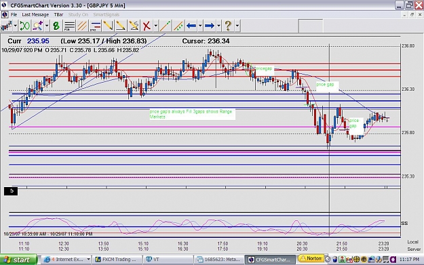Expand the help icon dropdown arrow
The height and width of the screenshot is (265, 424).
coord(237,26)
